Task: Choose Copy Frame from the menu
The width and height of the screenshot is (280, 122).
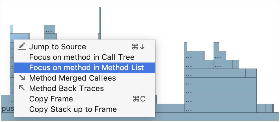Action: click(51, 99)
